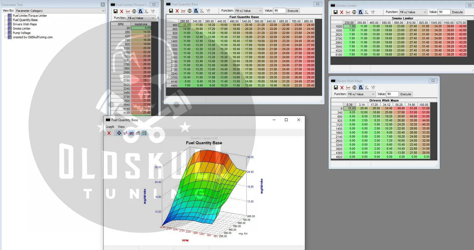Click save icon in Fuel Limiter/Torque Limiter window
The width and height of the screenshot is (474, 250).
115,11
